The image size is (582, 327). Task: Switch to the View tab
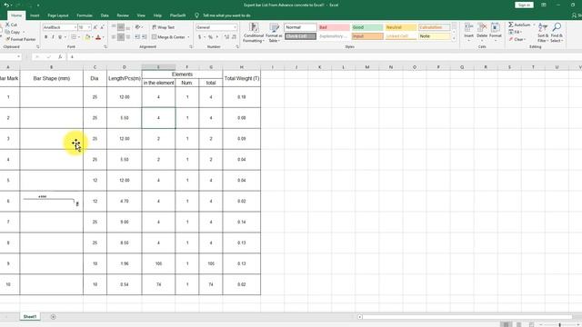141,15
